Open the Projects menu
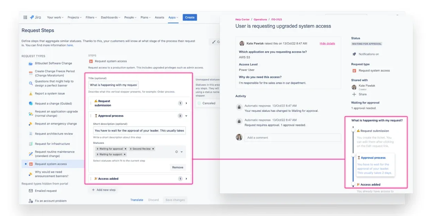 coord(74,17)
